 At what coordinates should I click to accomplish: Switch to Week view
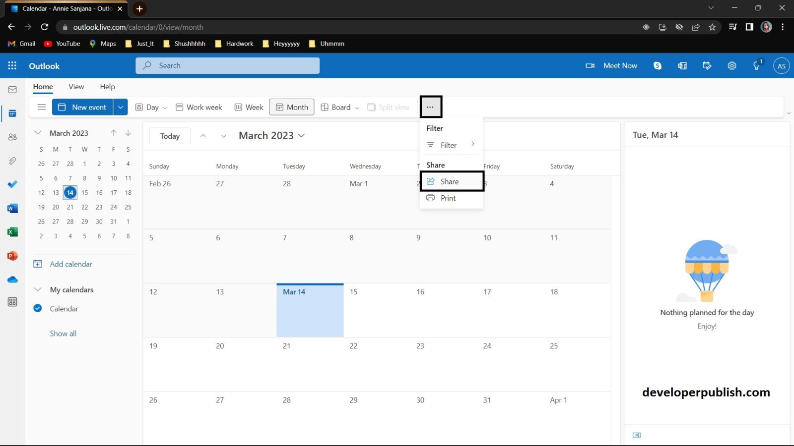pyautogui.click(x=248, y=107)
